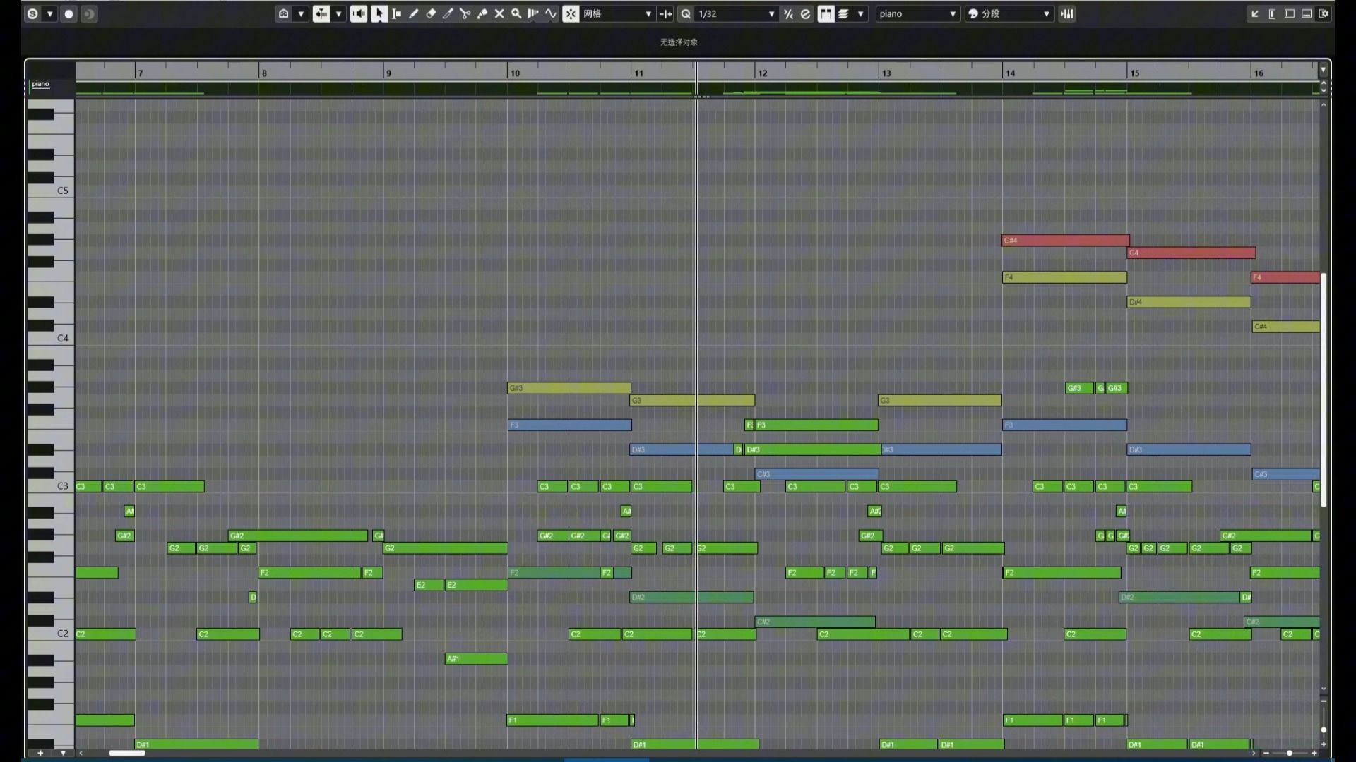This screenshot has width=1356, height=762.
Task: Show or hide the bottom zone panel
Action: [1307, 13]
